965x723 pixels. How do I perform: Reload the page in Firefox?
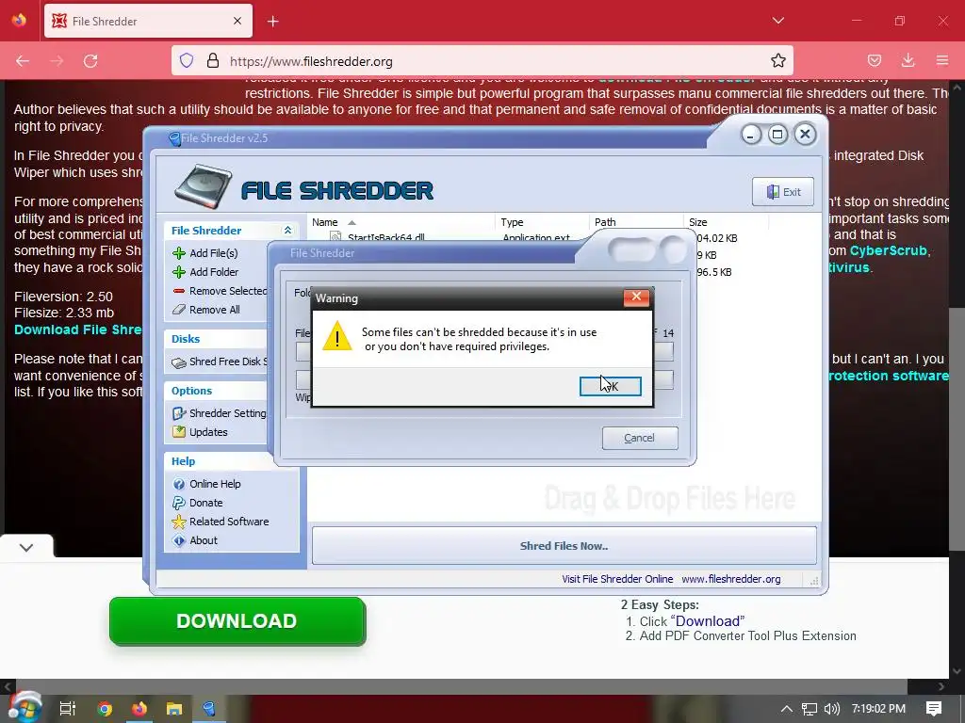point(90,61)
